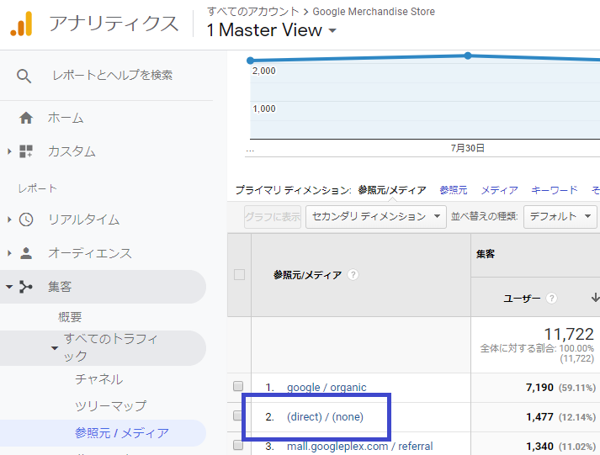Open the google / organic link
600x455 pixels.
coord(327,388)
